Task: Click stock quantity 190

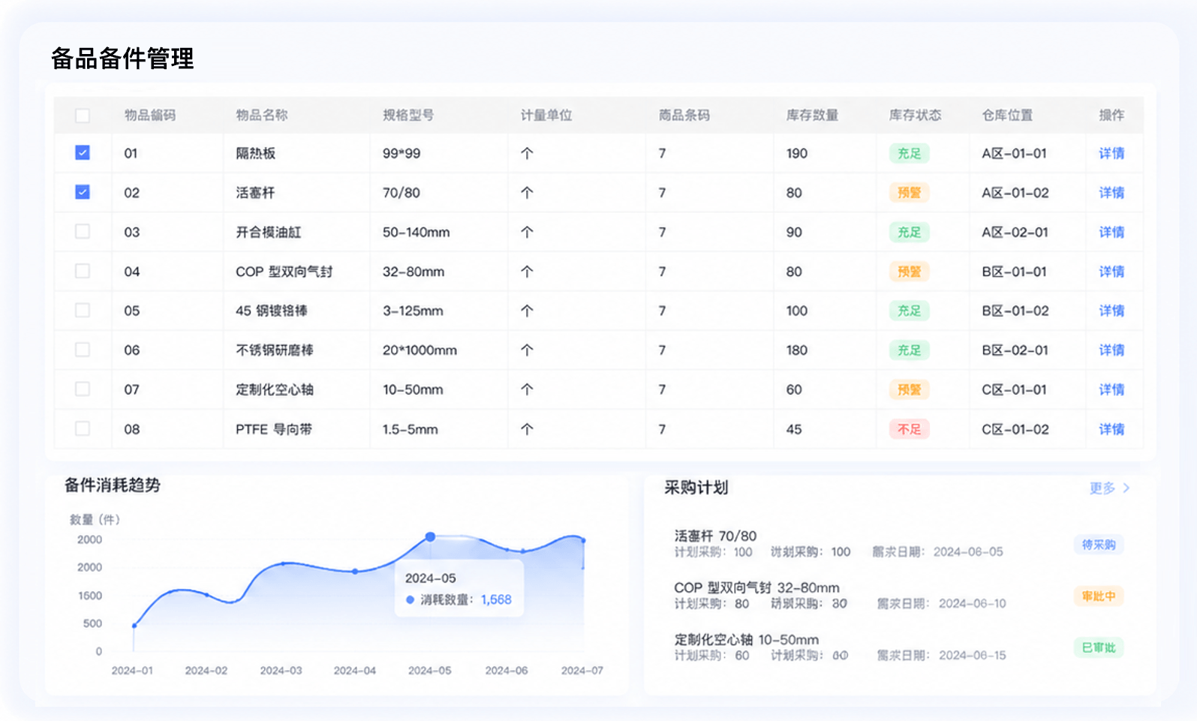Action: pyautogui.click(x=797, y=153)
